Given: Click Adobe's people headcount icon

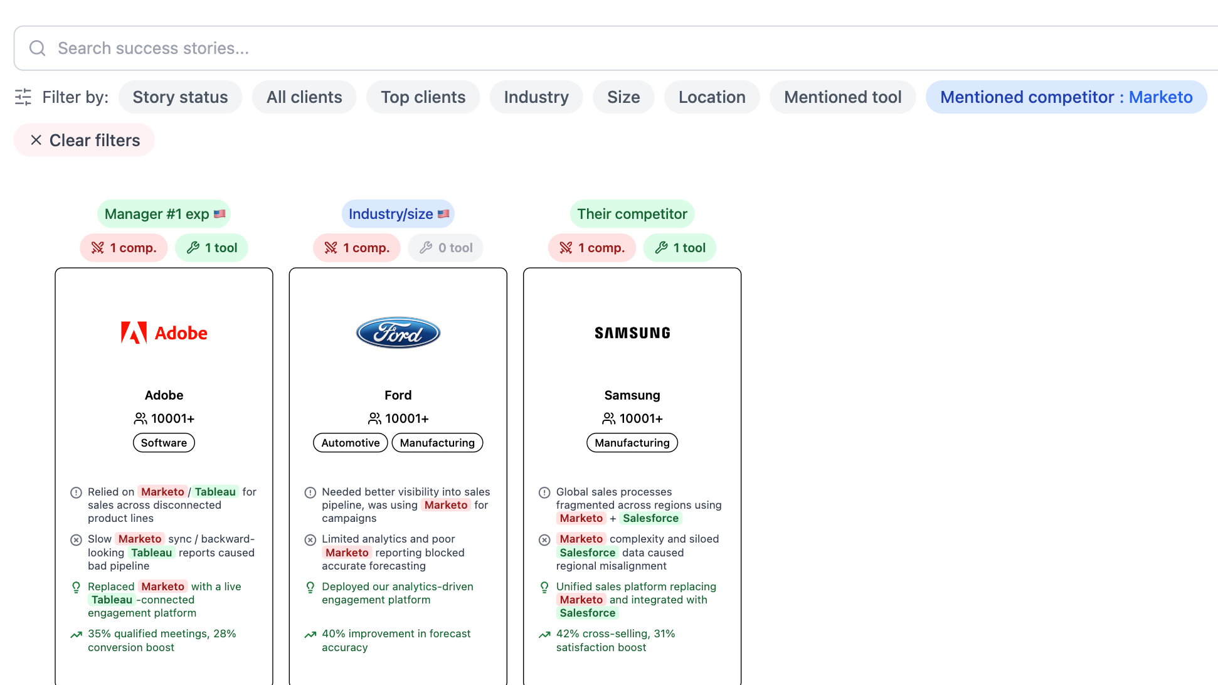Looking at the screenshot, I should point(140,418).
